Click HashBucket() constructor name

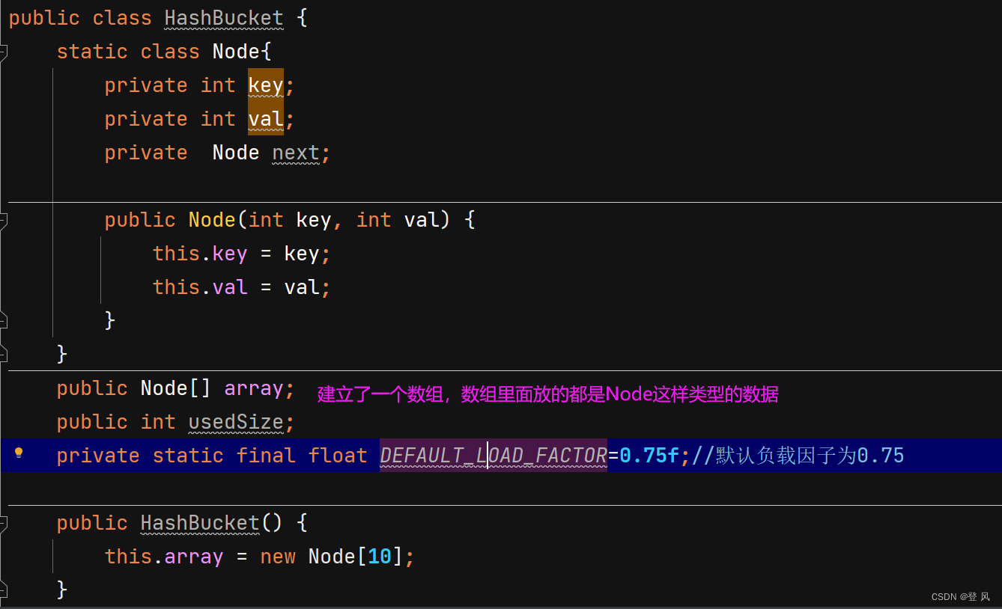pyautogui.click(x=200, y=523)
